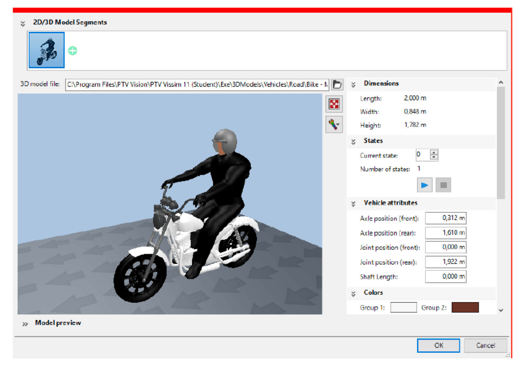Open the 3D model file browse folder icon
This screenshot has height=367, width=519.
click(337, 85)
